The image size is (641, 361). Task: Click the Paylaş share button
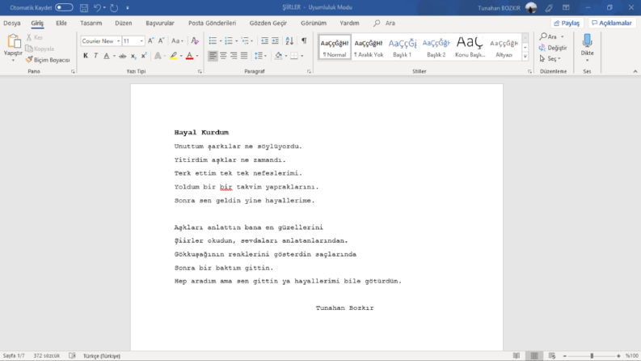point(567,23)
